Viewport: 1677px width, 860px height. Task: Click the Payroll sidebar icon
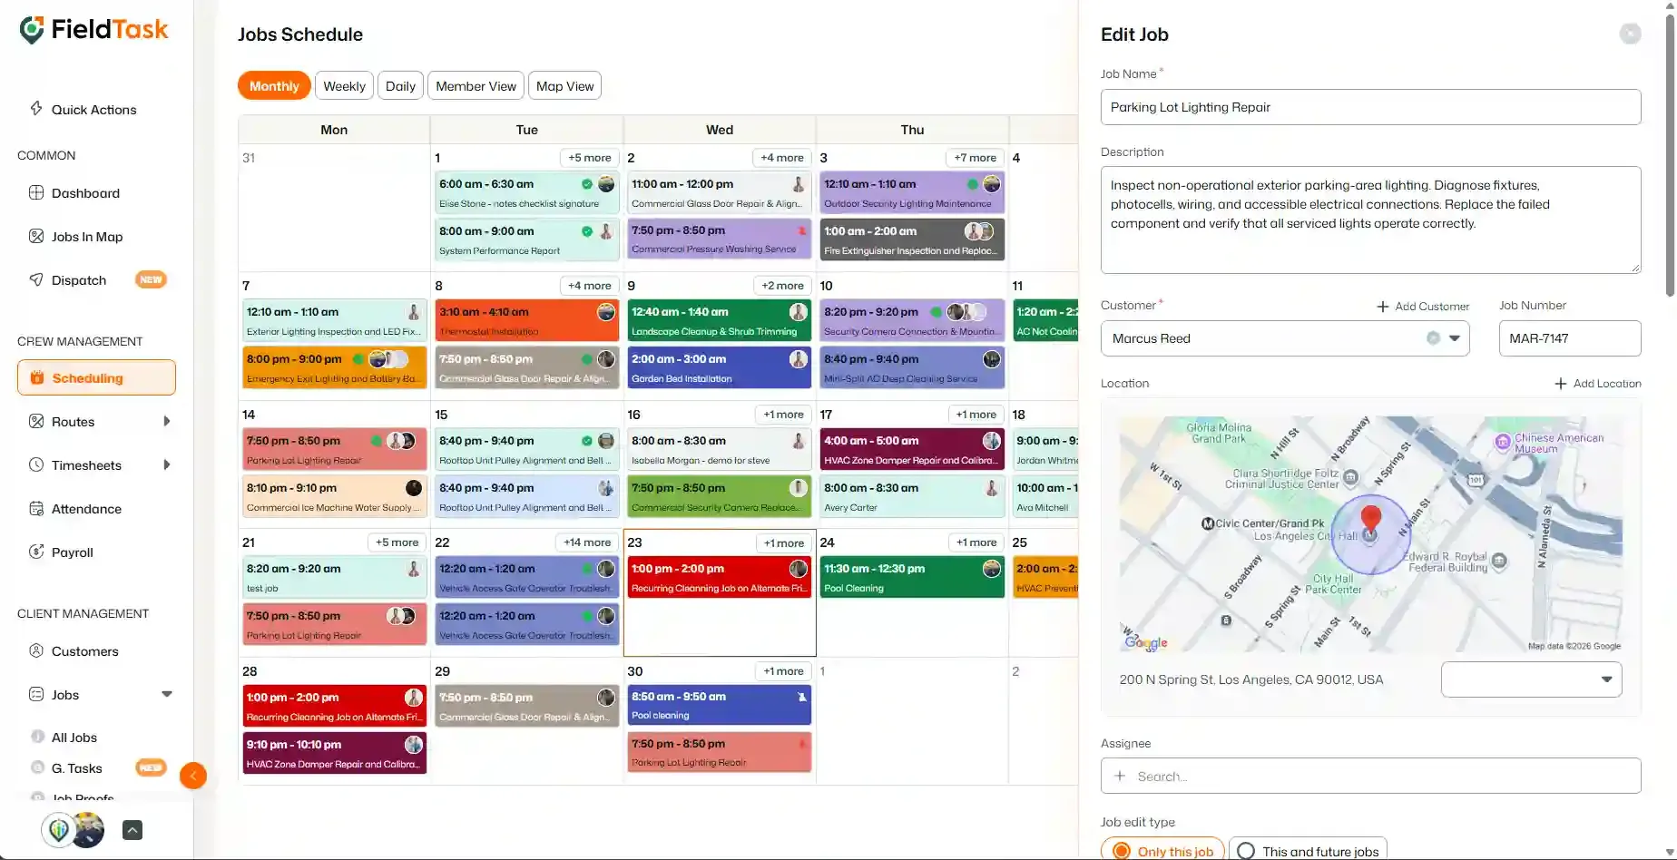pyautogui.click(x=36, y=552)
